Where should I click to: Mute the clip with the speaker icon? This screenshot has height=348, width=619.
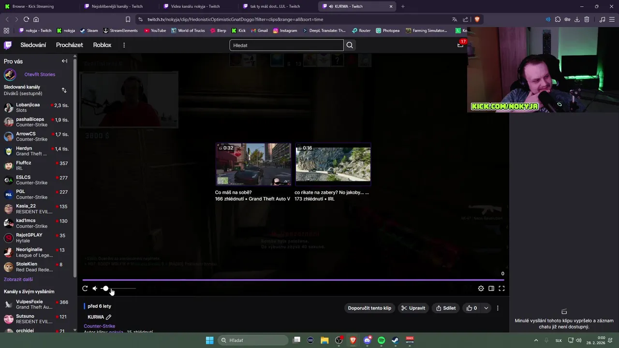[x=95, y=289]
